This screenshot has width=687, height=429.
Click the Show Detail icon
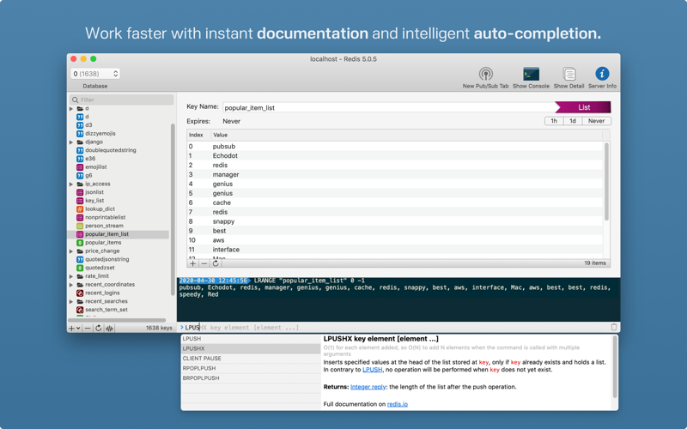pyautogui.click(x=568, y=74)
